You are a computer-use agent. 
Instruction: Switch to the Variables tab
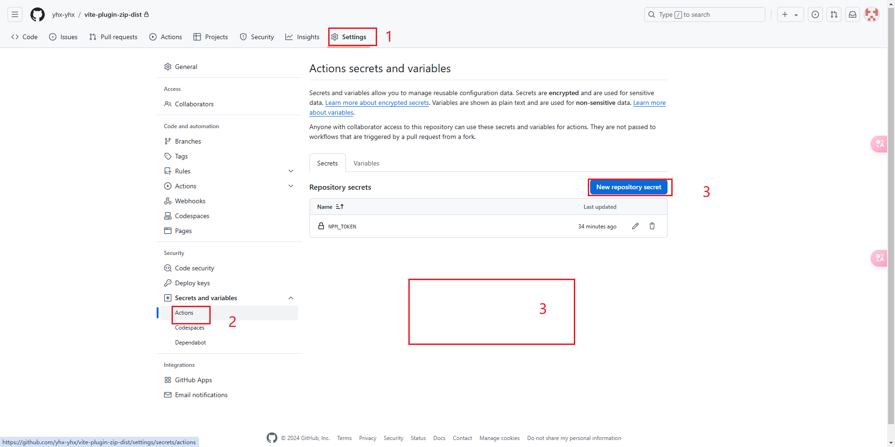point(366,163)
